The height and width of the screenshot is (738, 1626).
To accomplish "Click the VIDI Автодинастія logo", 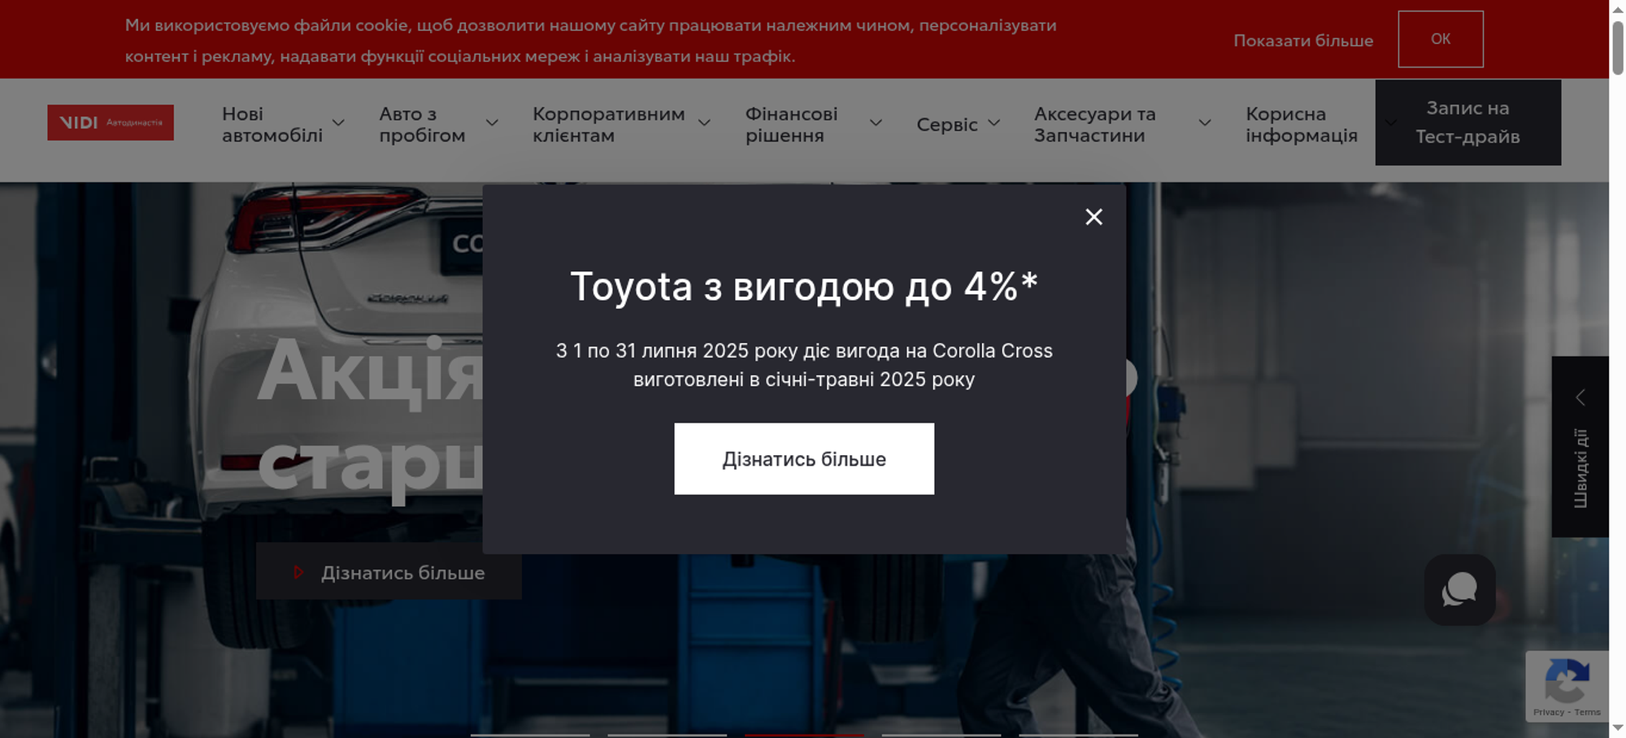I will [111, 123].
